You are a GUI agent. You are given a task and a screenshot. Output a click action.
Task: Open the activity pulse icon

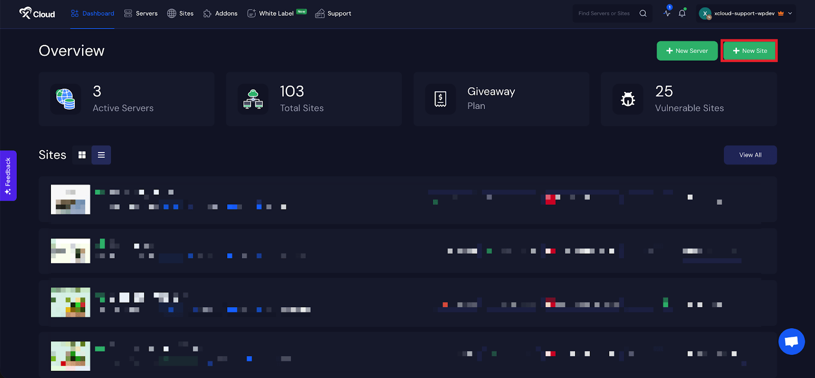click(667, 13)
